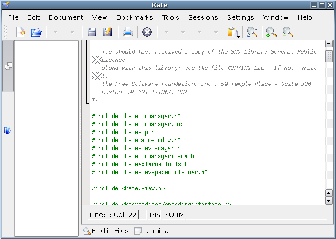Open the Window menu
Viewport: 336px width, 239px height.
click(x=275, y=17)
